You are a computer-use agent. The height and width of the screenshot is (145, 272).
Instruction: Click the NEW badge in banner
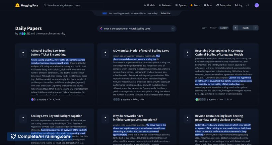104,13
